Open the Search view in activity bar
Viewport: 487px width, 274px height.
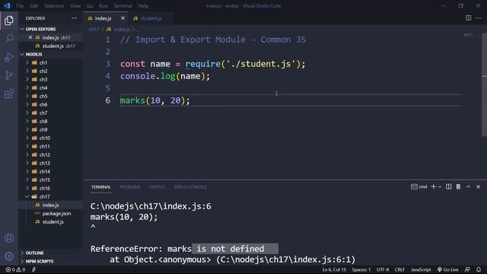(9, 39)
